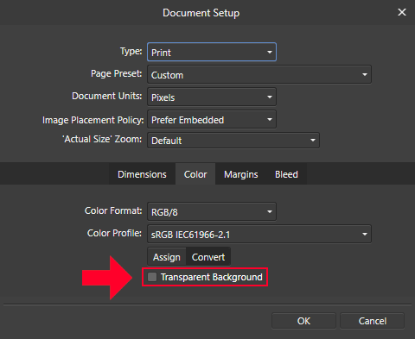415x339 pixels.
Task: Select the Color tab
Action: 195,174
